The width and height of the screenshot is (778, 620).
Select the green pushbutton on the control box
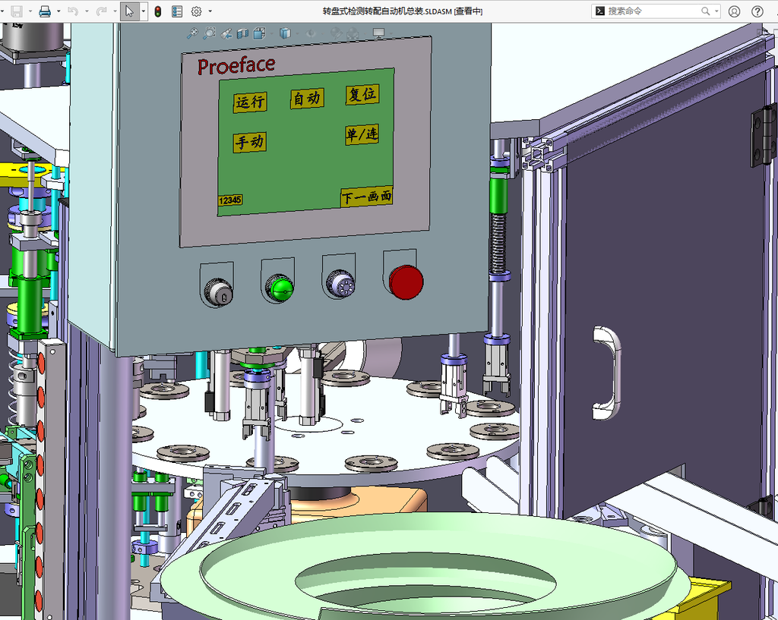[280, 287]
